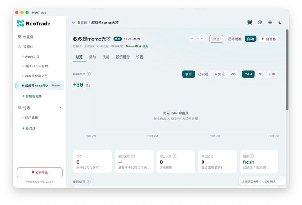Open the 投资组合 tab

(x=123, y=57)
